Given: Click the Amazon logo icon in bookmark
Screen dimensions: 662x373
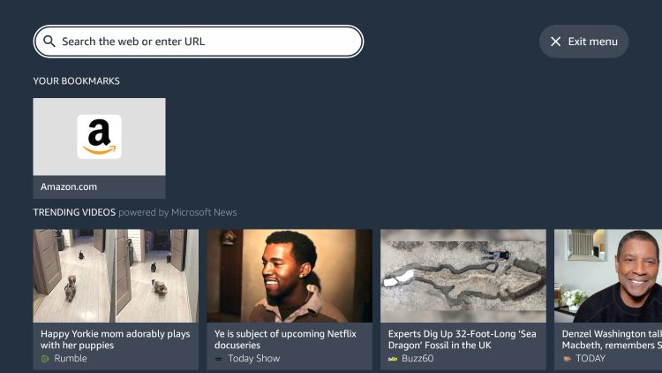Looking at the screenshot, I should [x=99, y=137].
